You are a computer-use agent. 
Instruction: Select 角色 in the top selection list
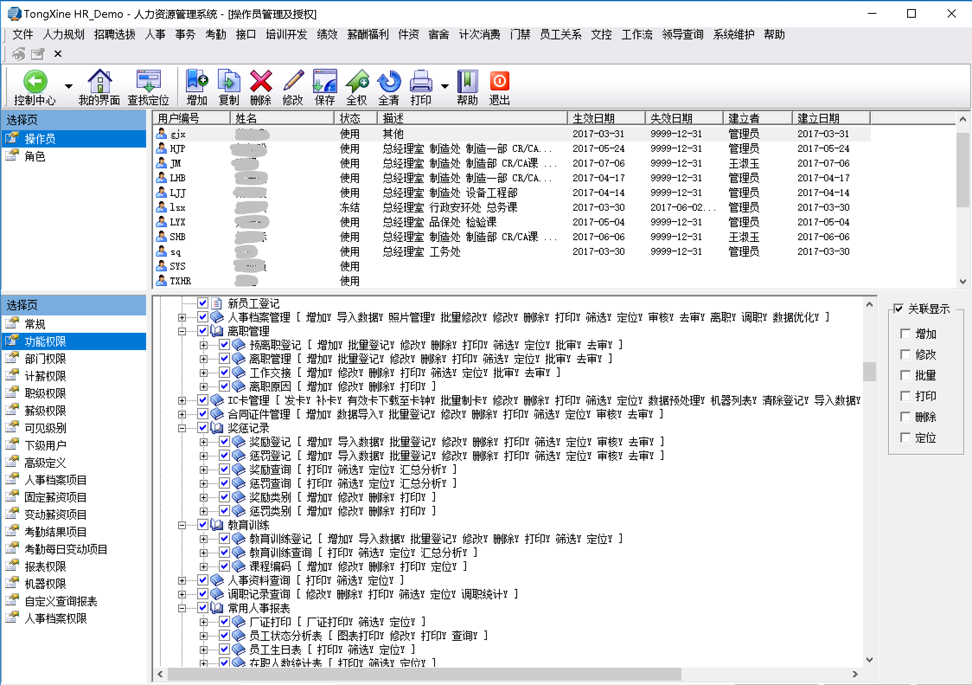[35, 156]
